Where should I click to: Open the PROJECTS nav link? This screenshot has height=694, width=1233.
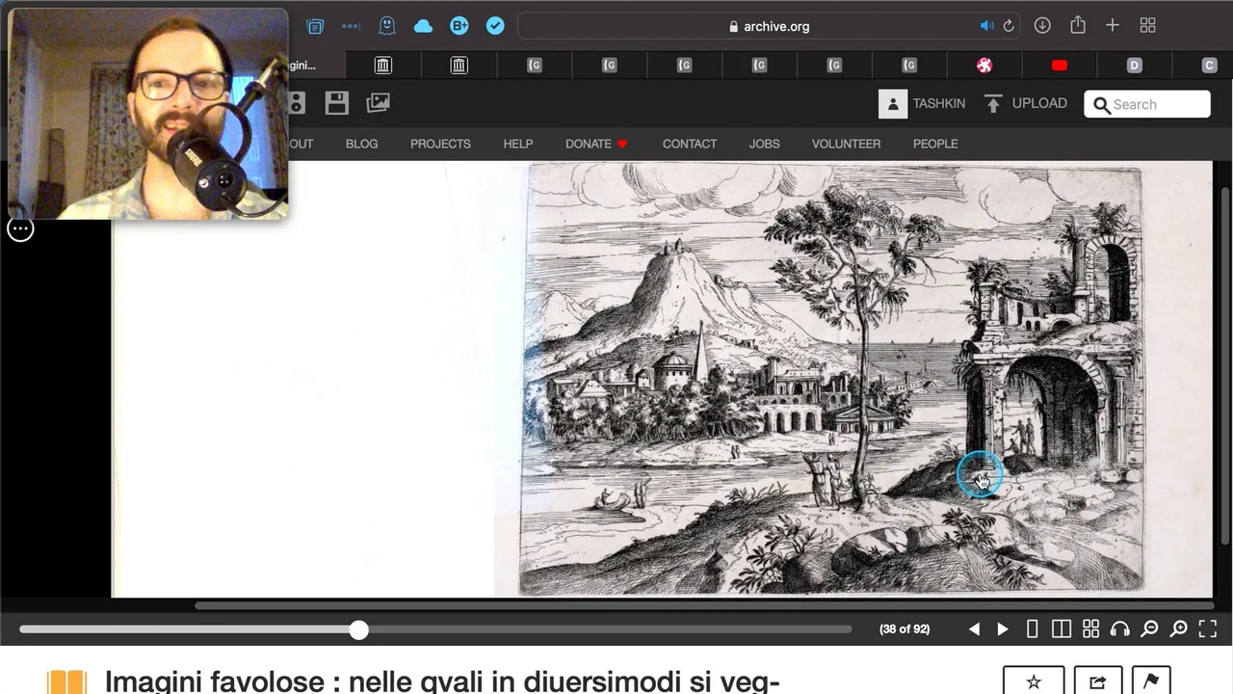[x=440, y=144]
